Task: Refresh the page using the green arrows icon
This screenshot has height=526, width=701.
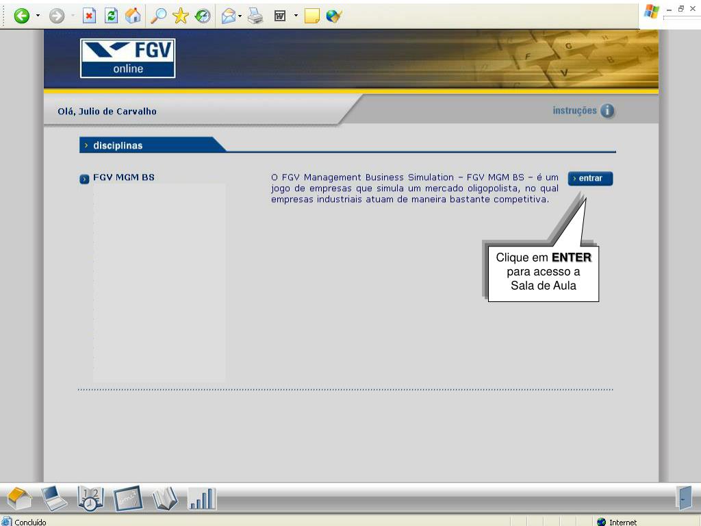Action: click(112, 16)
